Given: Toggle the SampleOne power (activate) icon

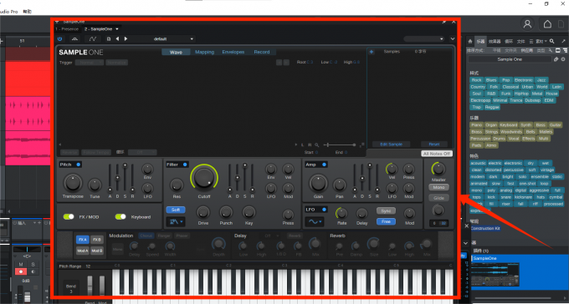Looking at the screenshot, I should (59, 38).
